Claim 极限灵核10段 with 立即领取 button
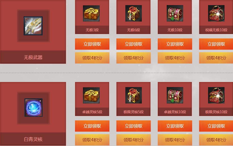The image size is (233, 146). pyautogui.click(x=216, y=126)
